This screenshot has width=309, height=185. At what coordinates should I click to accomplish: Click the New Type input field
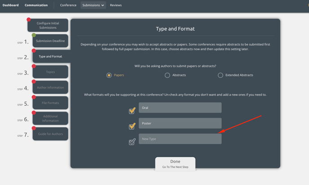point(180,139)
